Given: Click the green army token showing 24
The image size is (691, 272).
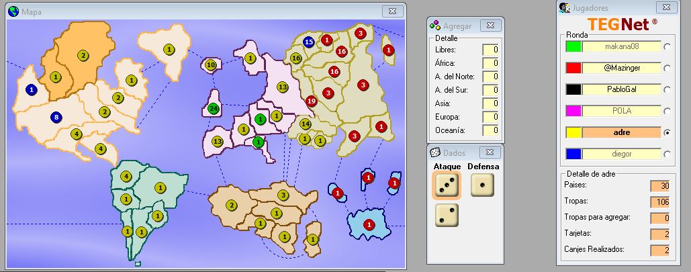Looking at the screenshot, I should [x=214, y=108].
